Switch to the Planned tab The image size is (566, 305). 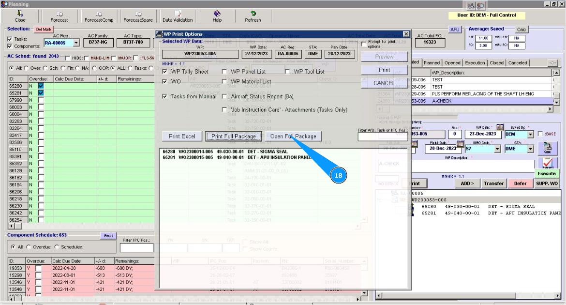(432, 62)
